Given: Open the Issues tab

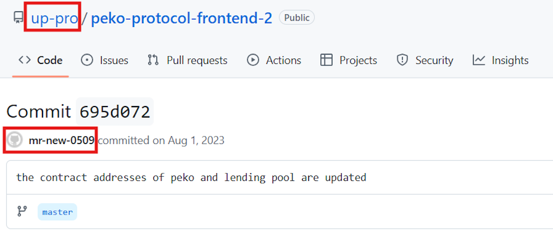Looking at the screenshot, I should point(114,60).
